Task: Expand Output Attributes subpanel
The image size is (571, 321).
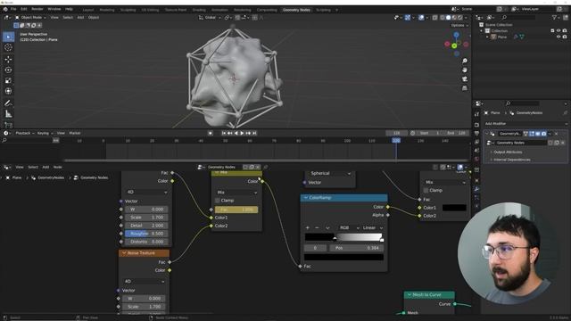Action: [508, 152]
